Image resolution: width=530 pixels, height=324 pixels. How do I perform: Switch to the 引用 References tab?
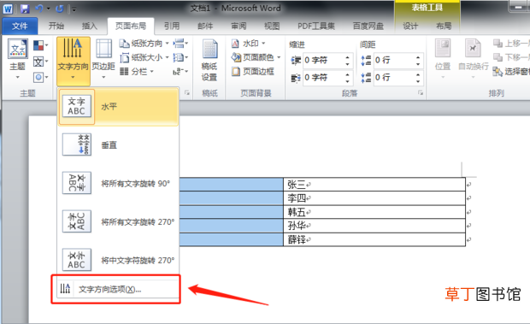point(172,26)
